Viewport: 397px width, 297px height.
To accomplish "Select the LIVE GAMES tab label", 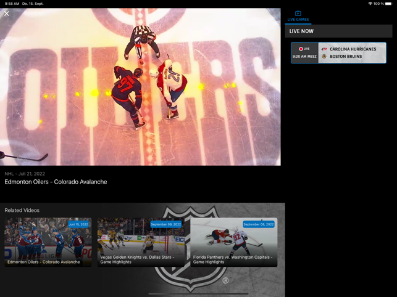I will coord(298,20).
